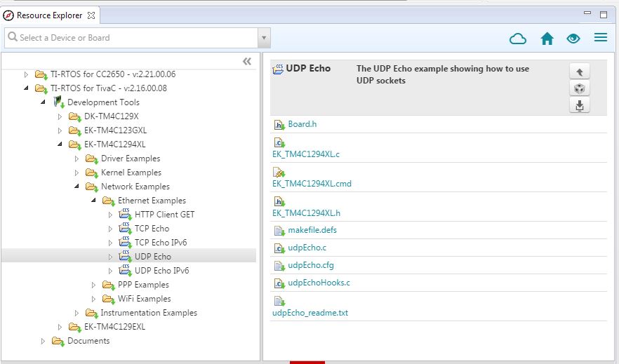Click the download-to-device icon beside UDP Echo
The width and height of the screenshot is (619, 364).
point(580,105)
